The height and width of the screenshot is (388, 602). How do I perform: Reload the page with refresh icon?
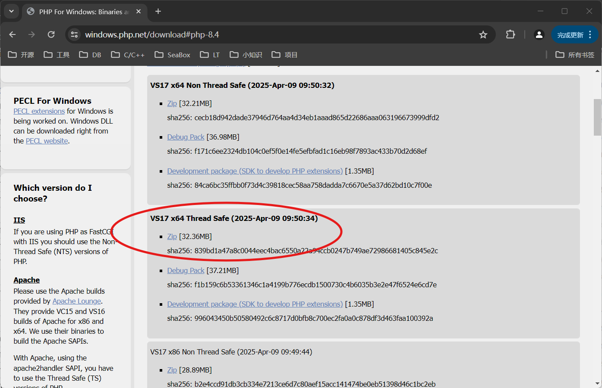point(51,34)
